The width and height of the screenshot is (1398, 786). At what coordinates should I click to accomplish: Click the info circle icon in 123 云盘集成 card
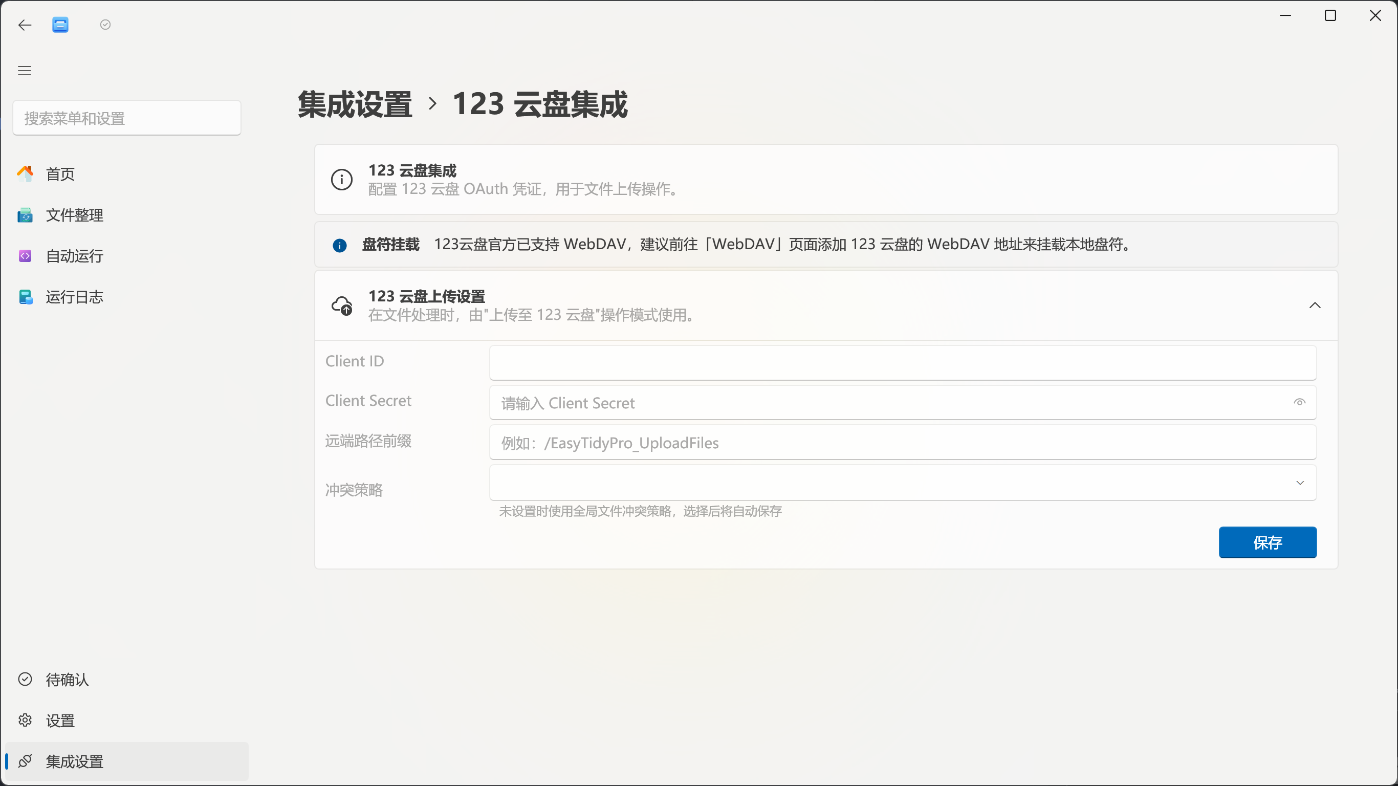pyautogui.click(x=342, y=180)
